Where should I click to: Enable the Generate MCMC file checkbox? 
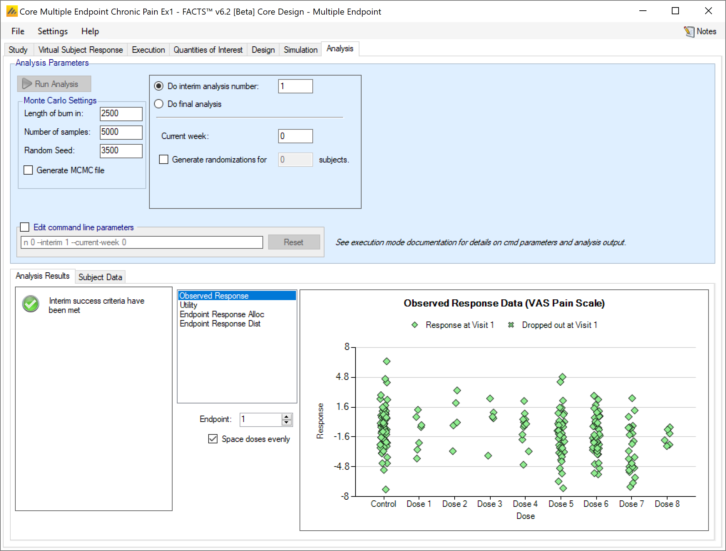tap(28, 170)
